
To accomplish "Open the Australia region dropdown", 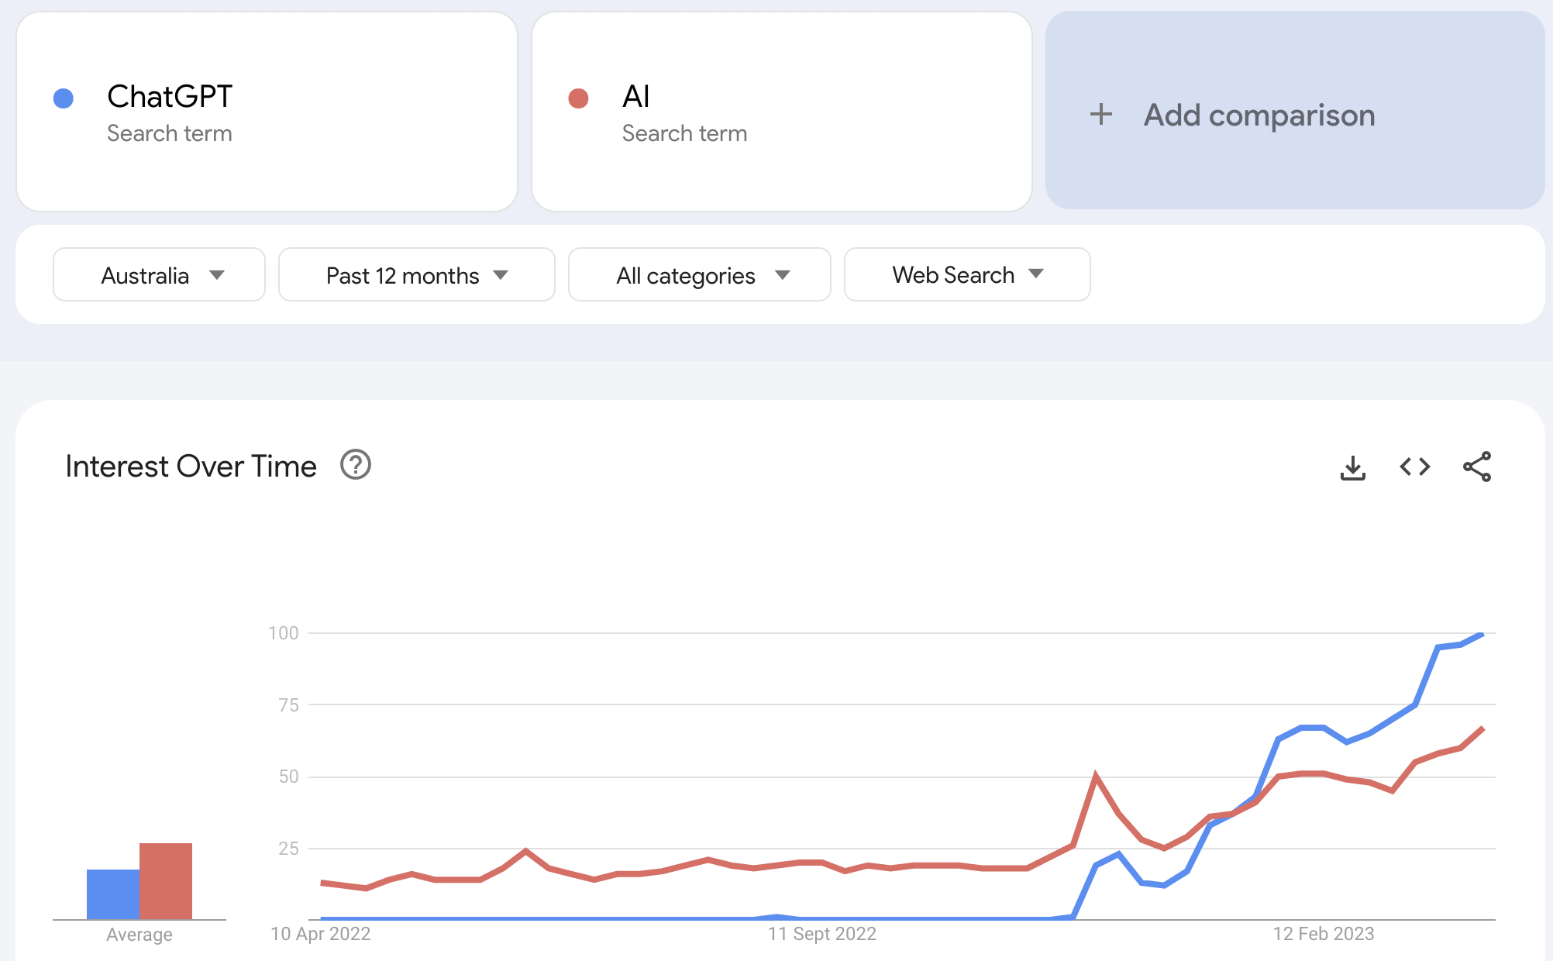I will point(159,274).
